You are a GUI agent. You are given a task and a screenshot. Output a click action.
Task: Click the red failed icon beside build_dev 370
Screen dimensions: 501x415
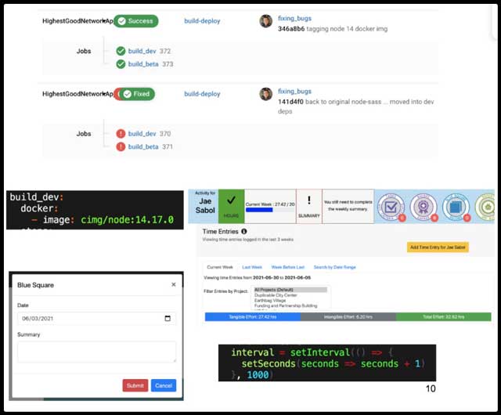point(121,134)
